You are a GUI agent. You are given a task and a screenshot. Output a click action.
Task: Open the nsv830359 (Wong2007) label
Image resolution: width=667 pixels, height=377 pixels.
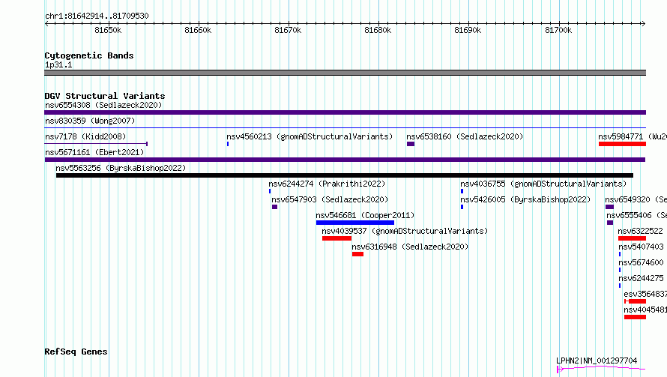click(x=90, y=121)
